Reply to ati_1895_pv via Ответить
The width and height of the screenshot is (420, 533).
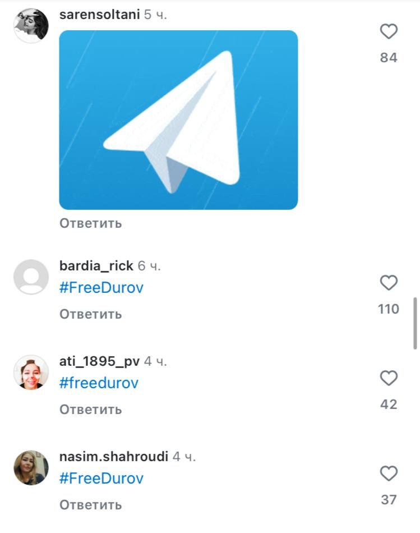tap(90, 410)
